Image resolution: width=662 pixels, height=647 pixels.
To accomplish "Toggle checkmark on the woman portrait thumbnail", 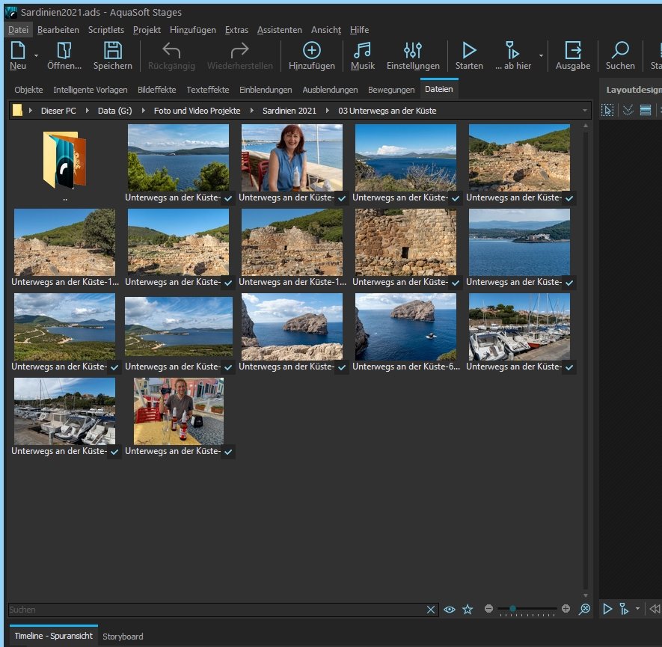I will coord(341,199).
